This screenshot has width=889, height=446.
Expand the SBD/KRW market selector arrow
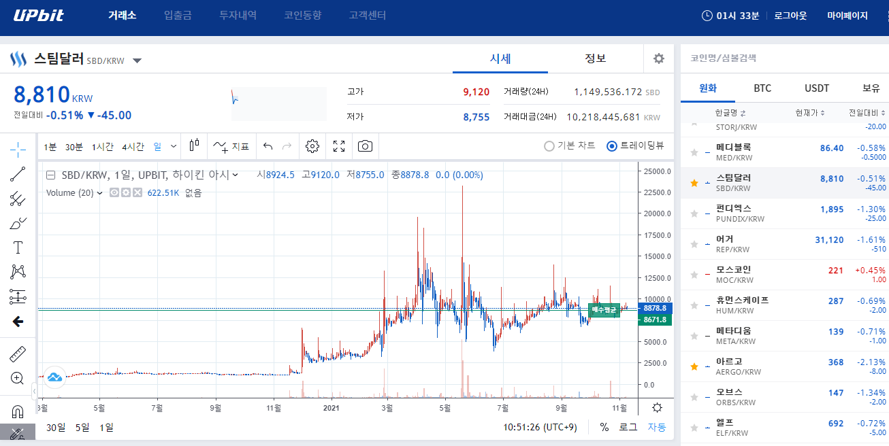pyautogui.click(x=137, y=61)
